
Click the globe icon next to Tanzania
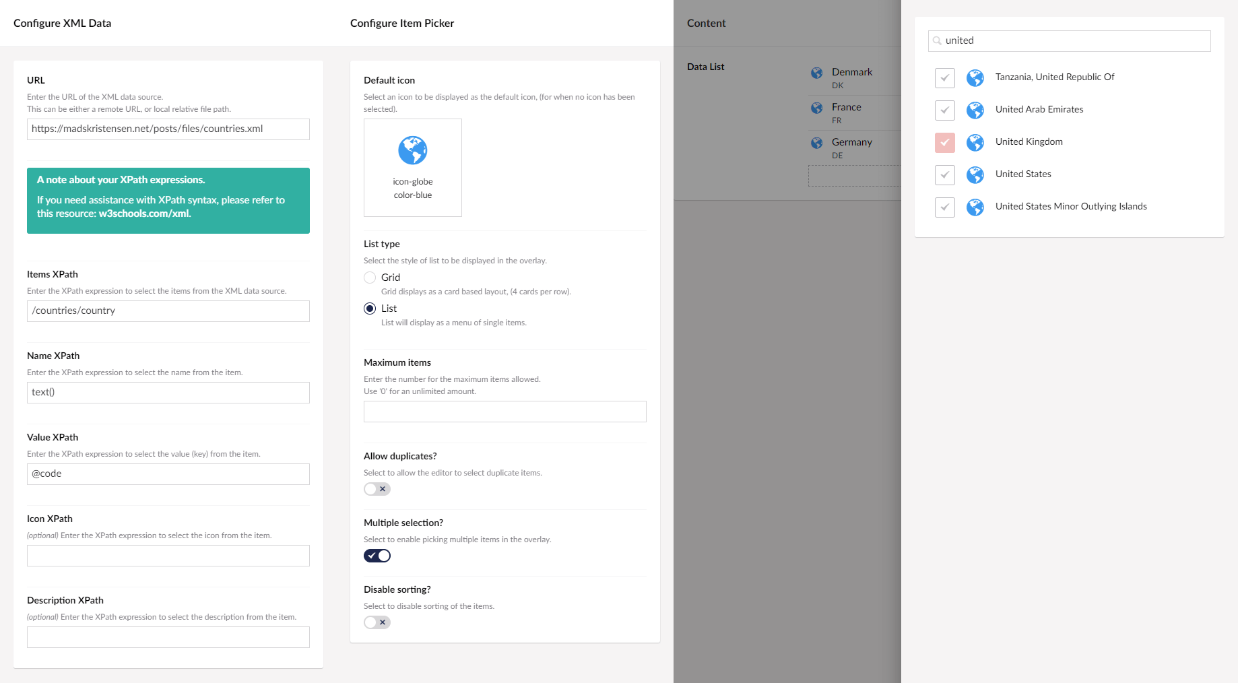[x=975, y=78]
